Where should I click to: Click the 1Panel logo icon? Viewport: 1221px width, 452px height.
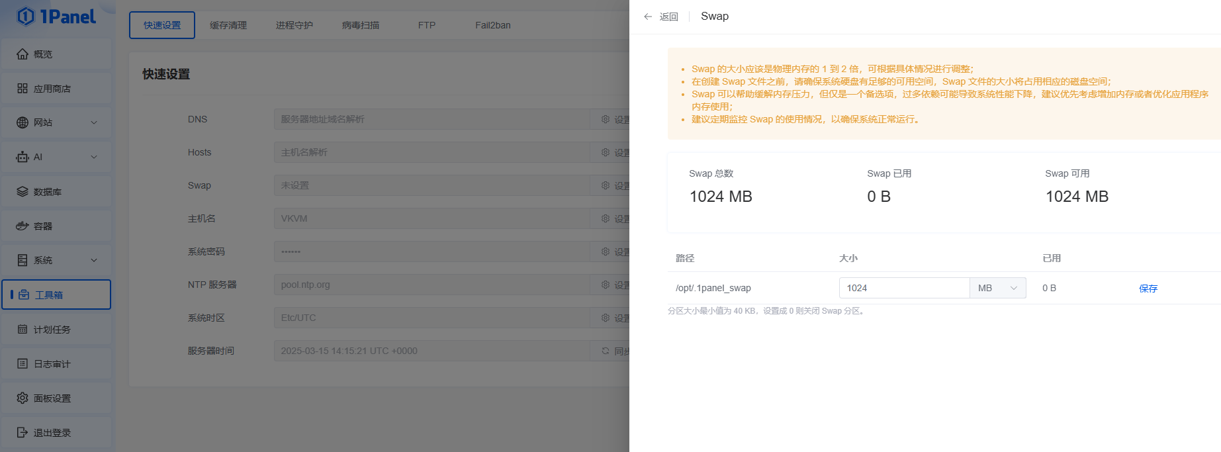(x=26, y=16)
